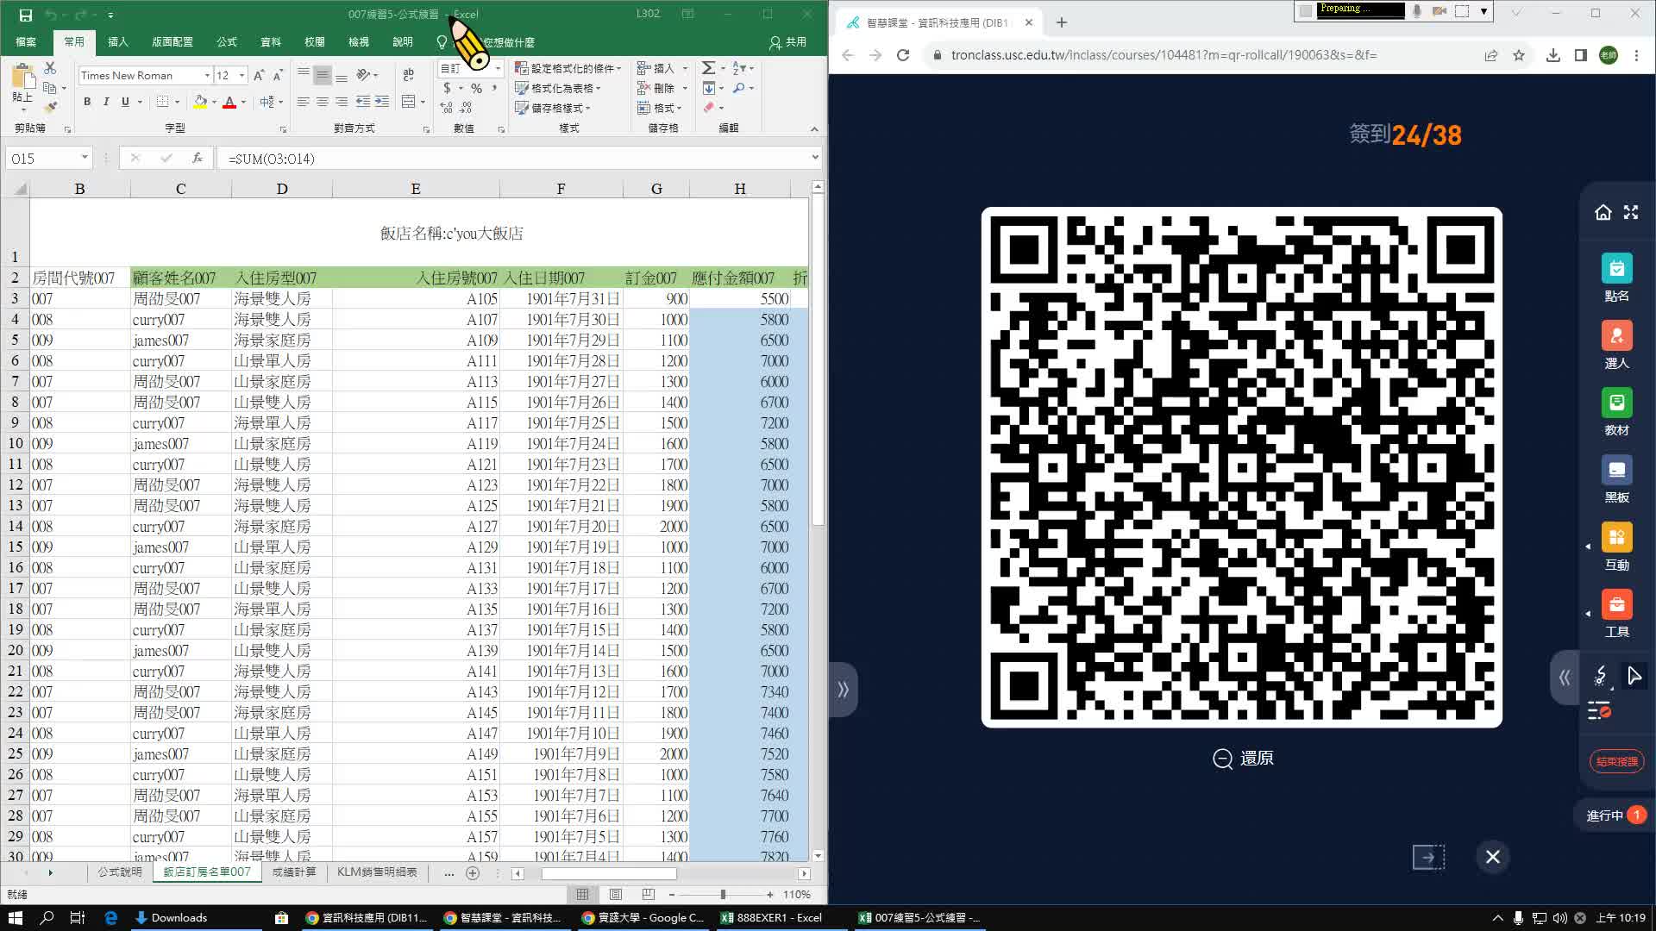Open the cell borders dropdown
The width and height of the screenshot is (1656, 931).
click(x=178, y=102)
